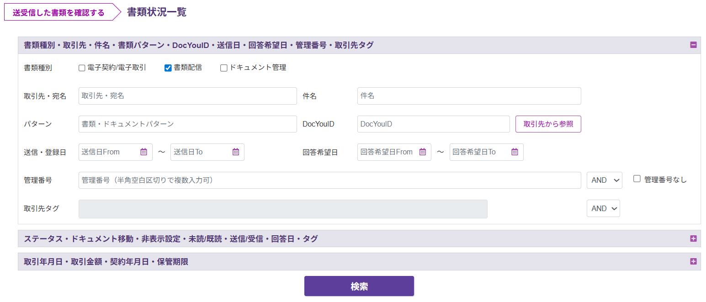The height and width of the screenshot is (302, 706).
Task: Collapse the 書類種別・取引先 section with minus icon
Action: click(693, 45)
